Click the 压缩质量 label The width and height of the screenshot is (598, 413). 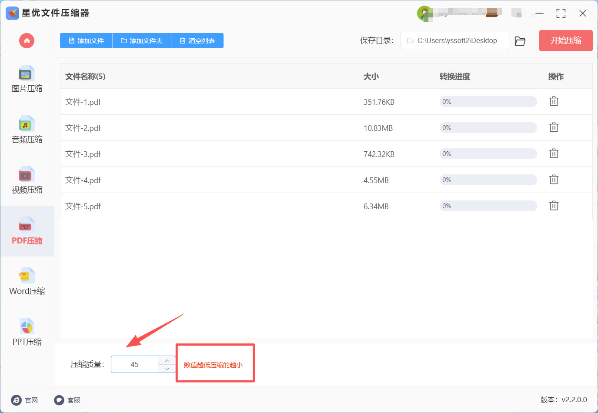pyautogui.click(x=87, y=364)
